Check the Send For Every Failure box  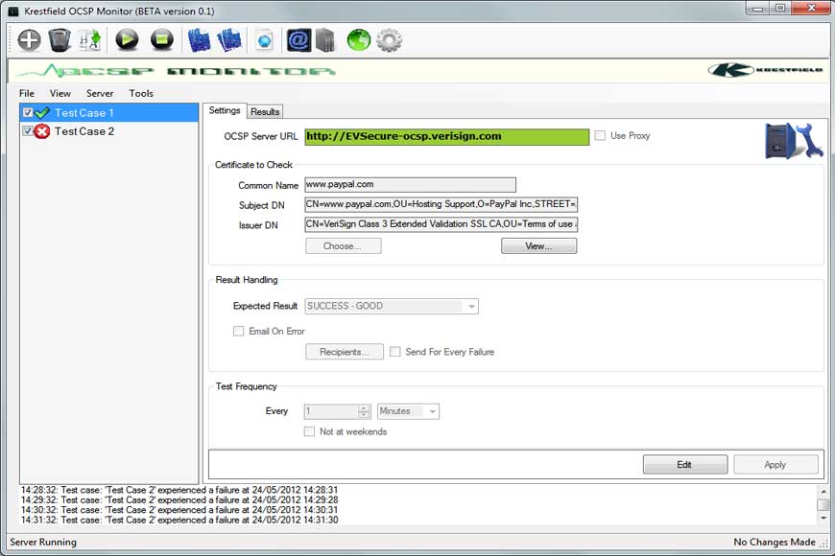point(394,352)
